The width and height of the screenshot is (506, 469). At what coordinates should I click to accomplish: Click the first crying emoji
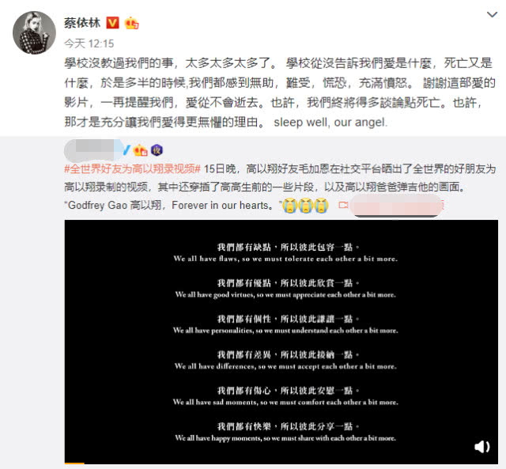tap(290, 206)
